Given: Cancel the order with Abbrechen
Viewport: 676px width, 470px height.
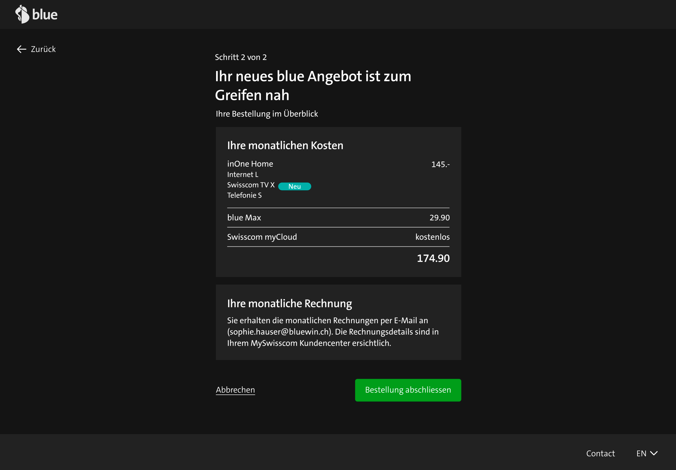Looking at the screenshot, I should [235, 390].
